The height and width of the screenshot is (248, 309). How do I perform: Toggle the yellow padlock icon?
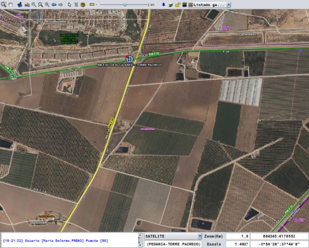click(x=177, y=4)
